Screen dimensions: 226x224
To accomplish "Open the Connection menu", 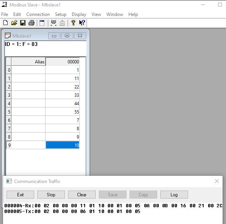I will [x=38, y=14].
